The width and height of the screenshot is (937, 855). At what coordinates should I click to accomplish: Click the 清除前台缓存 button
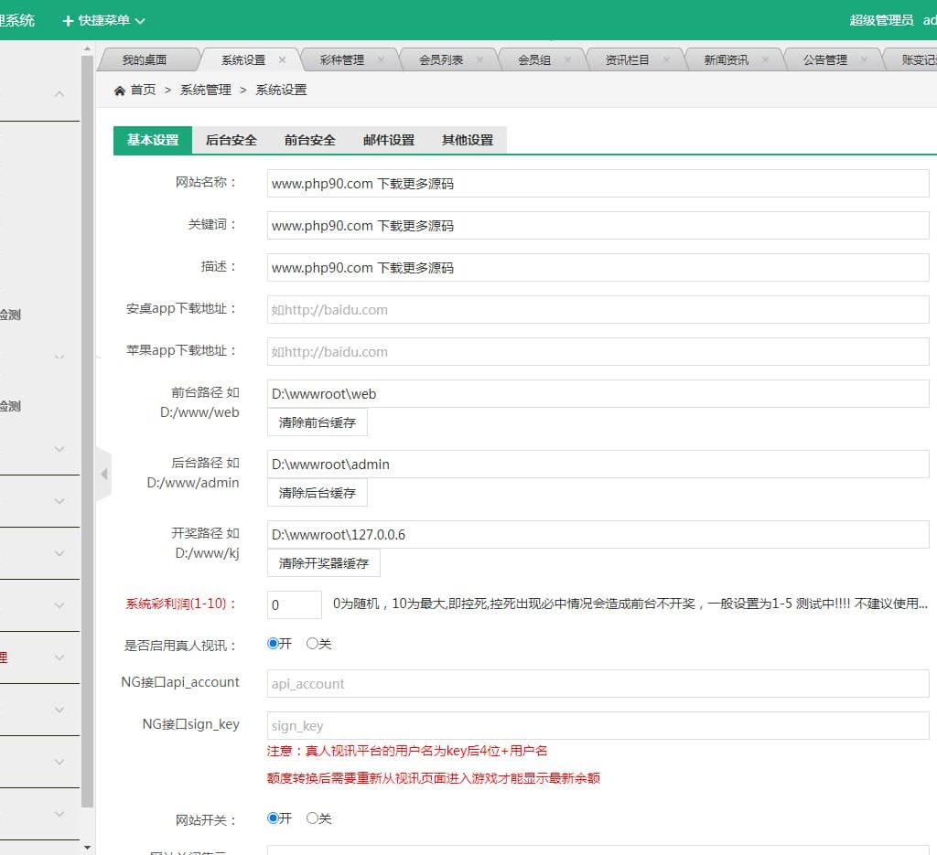tap(318, 422)
